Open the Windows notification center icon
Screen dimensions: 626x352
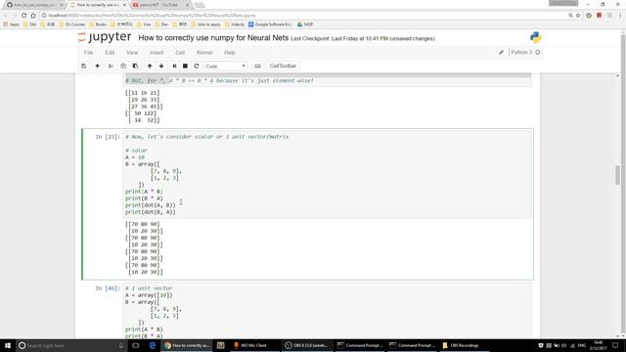pyautogui.click(x=615, y=345)
